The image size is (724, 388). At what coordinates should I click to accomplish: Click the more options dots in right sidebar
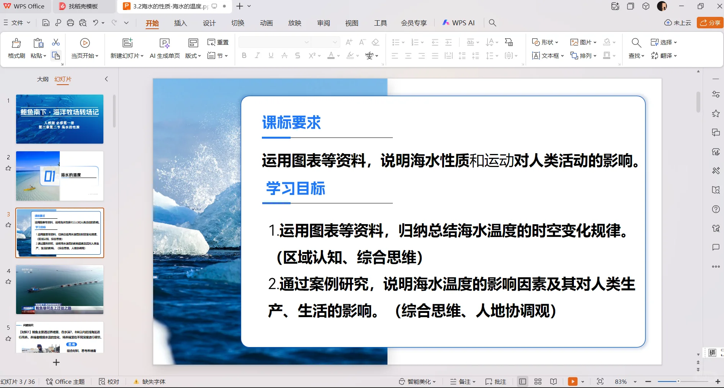click(x=716, y=267)
